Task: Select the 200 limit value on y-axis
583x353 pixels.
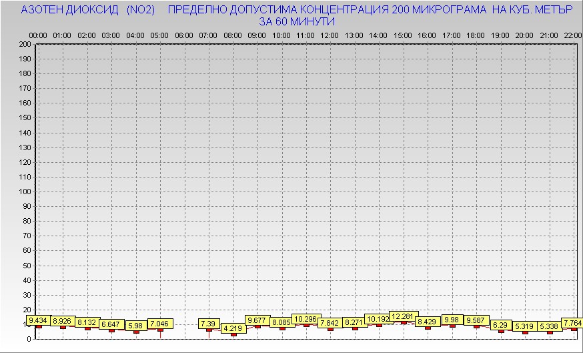Action: [25, 44]
